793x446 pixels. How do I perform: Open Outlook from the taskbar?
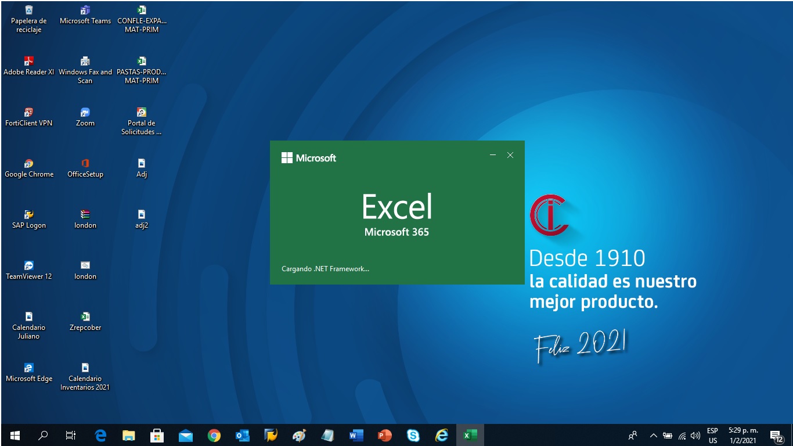click(x=243, y=435)
